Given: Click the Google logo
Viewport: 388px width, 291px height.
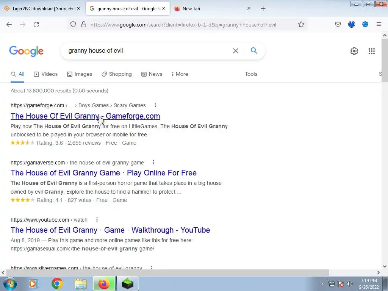Looking at the screenshot, I should pos(27,51).
